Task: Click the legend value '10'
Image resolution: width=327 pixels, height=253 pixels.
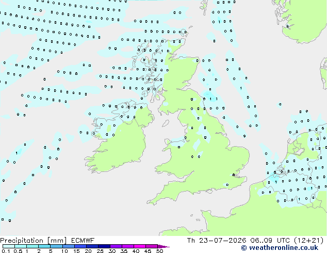Action: tap(64, 251)
